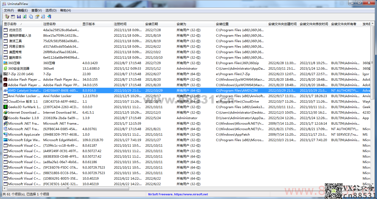Sort by 安装文件夹修改时间 column header
The width and height of the screenshot is (377, 199).
tap(314, 24)
